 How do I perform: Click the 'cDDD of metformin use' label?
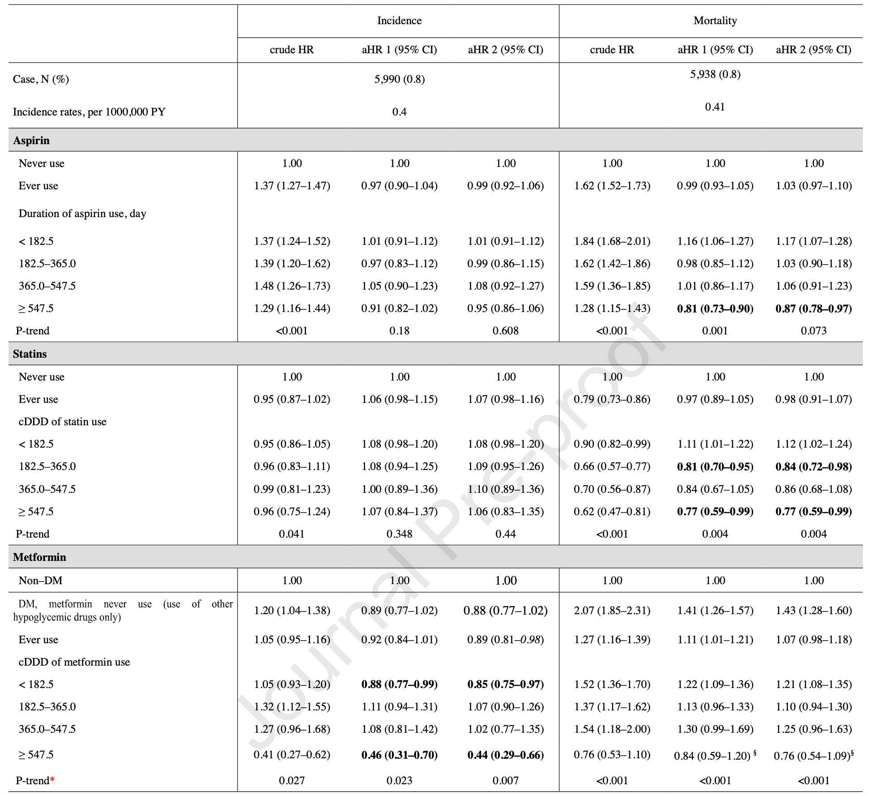point(74,662)
